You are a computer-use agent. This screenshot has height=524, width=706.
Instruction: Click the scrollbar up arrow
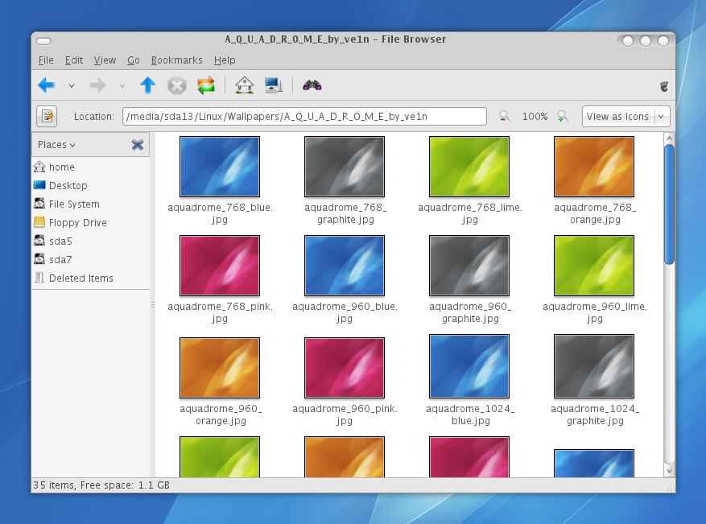pyautogui.click(x=669, y=138)
